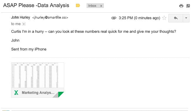Click the jhurley@smartfile.co email address
The width and height of the screenshot is (191, 111).
[x=50, y=17]
